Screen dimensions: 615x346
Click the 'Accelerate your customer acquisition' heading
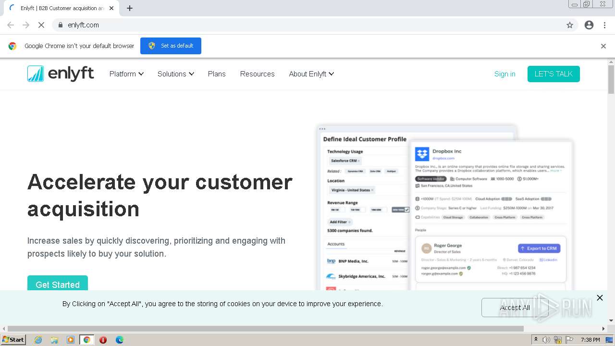pyautogui.click(x=160, y=195)
